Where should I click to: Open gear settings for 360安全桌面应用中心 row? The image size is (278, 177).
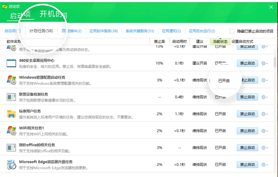pos(264,64)
